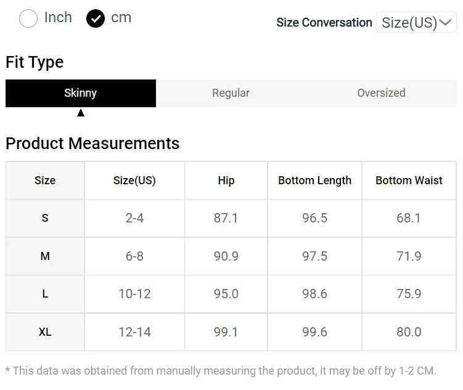Image resolution: width=463 pixels, height=390 pixels.
Task: Click the 12-14 US size cell
Action: pos(134,332)
